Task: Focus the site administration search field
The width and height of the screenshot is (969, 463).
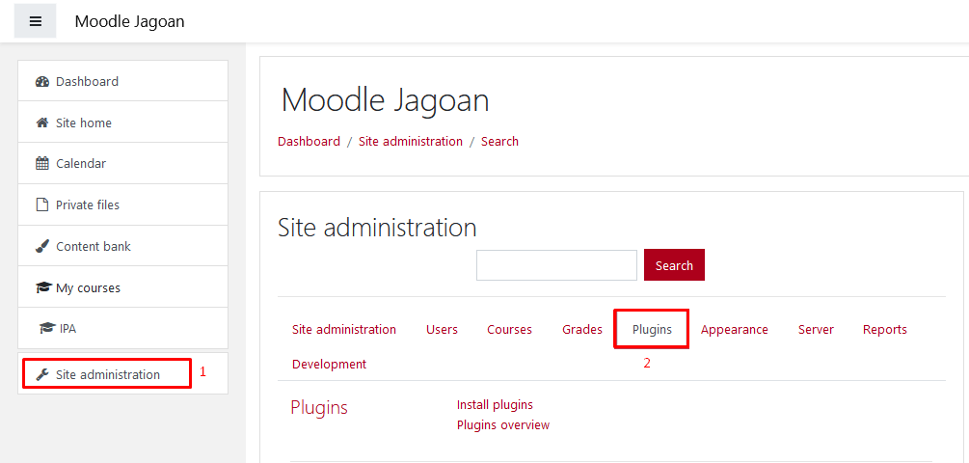Action: point(556,265)
